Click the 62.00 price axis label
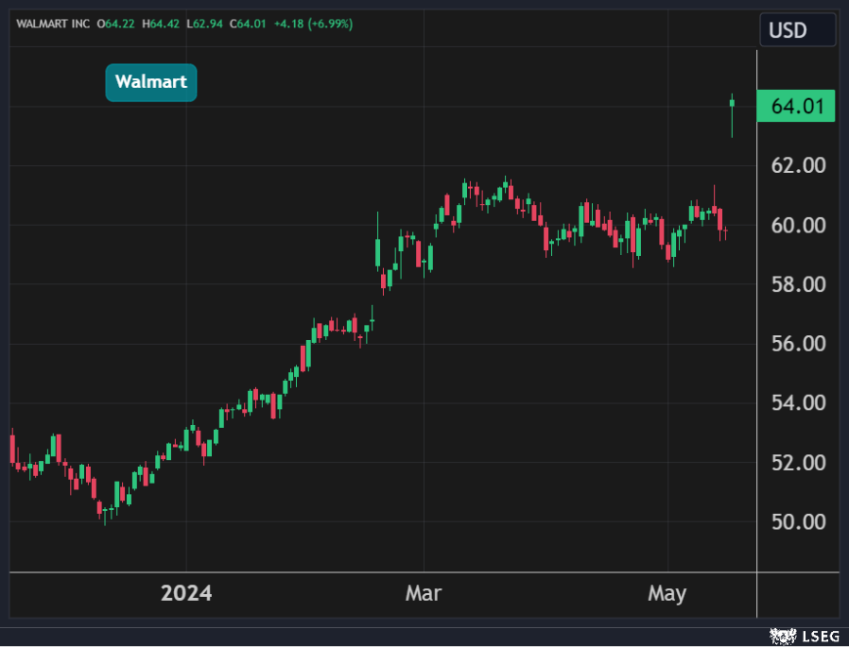The image size is (849, 647). point(798,165)
